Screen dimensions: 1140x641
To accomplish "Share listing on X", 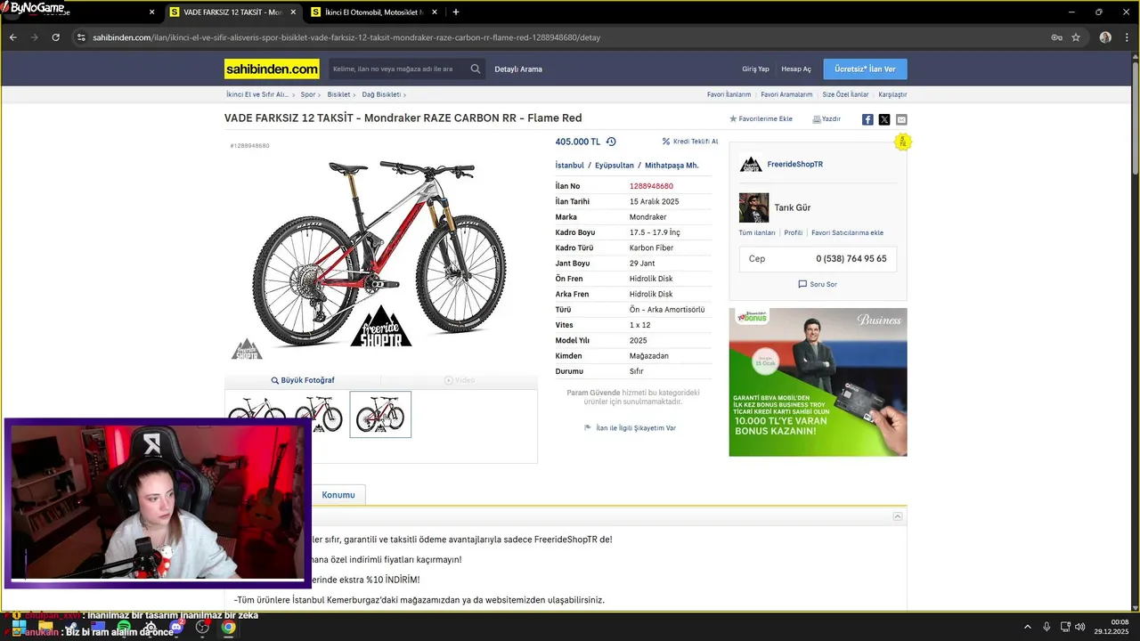I will [x=884, y=119].
